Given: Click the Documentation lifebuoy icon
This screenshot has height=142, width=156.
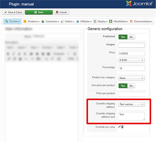Looking at the screenshot, I should [x=131, y=21].
